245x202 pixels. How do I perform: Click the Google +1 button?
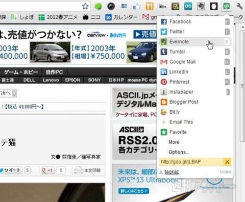point(48,170)
